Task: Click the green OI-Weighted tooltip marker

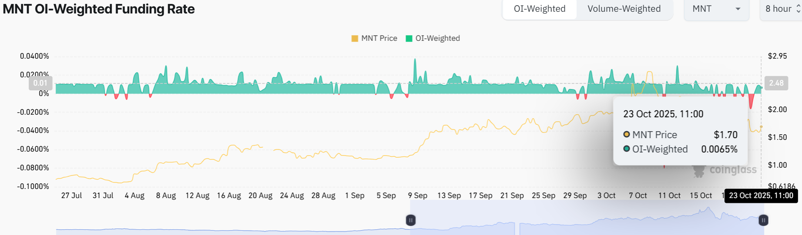Action: (627, 149)
